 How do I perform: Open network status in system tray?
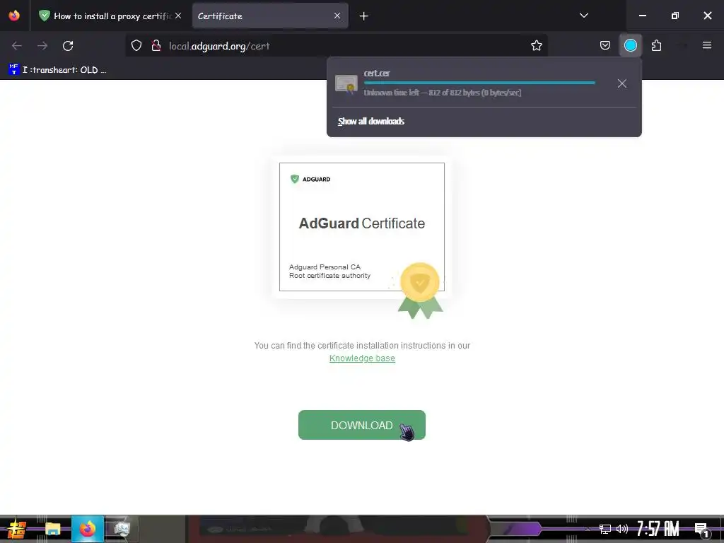605,529
